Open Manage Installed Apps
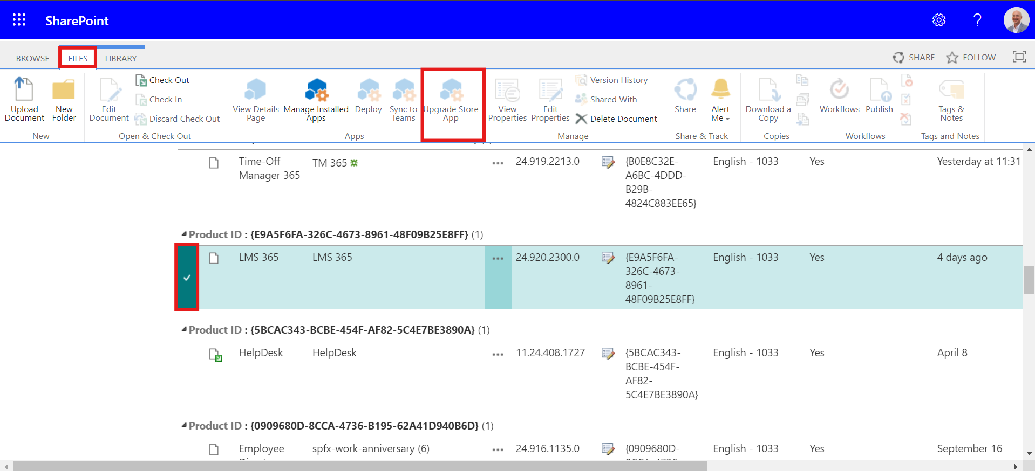The height and width of the screenshot is (471, 1035). click(316, 99)
